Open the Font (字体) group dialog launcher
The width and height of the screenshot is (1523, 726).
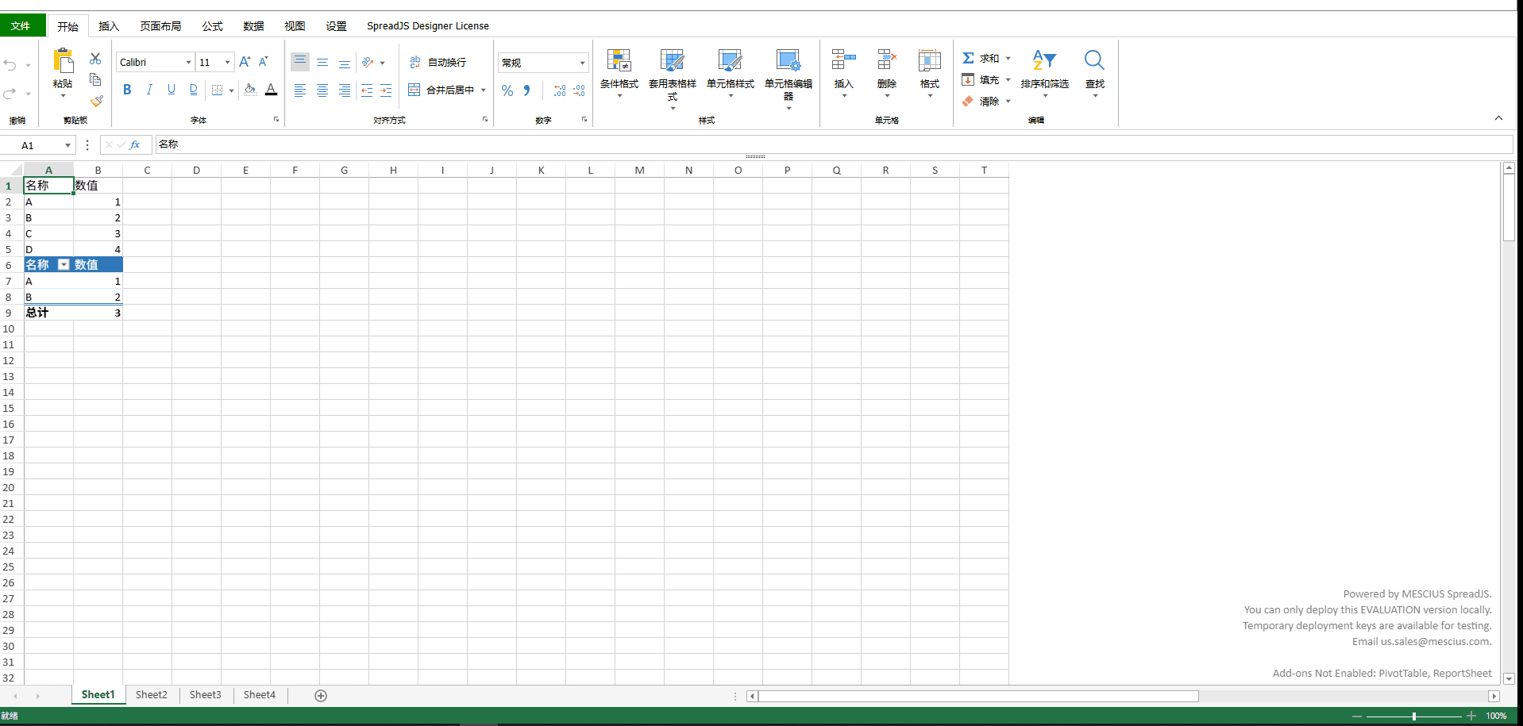coord(276,120)
